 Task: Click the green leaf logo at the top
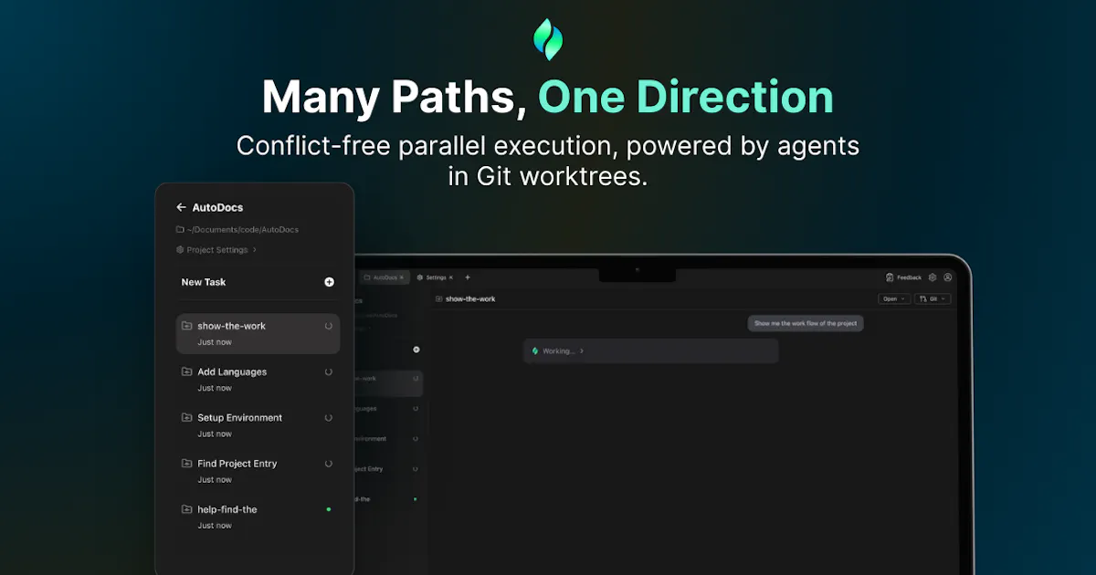click(x=548, y=40)
